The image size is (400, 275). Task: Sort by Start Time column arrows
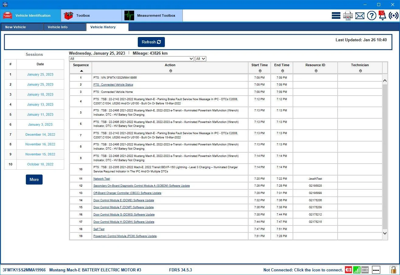(x=260, y=71)
